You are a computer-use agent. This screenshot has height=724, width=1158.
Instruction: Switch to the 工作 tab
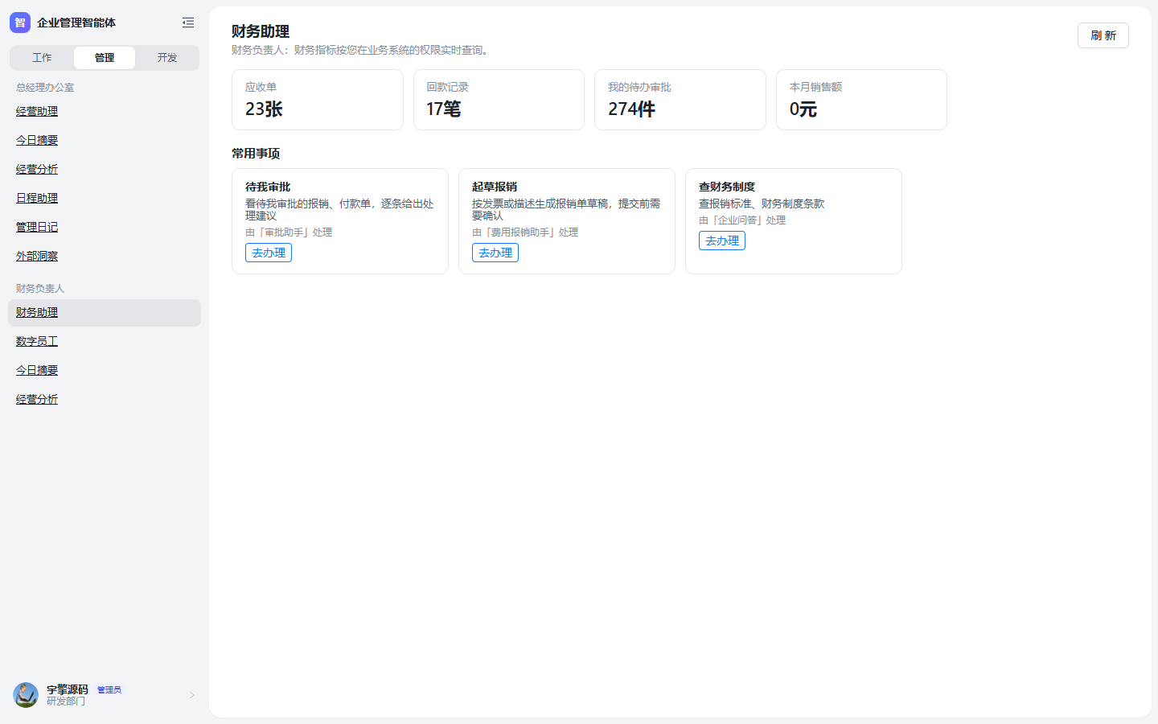click(x=42, y=58)
